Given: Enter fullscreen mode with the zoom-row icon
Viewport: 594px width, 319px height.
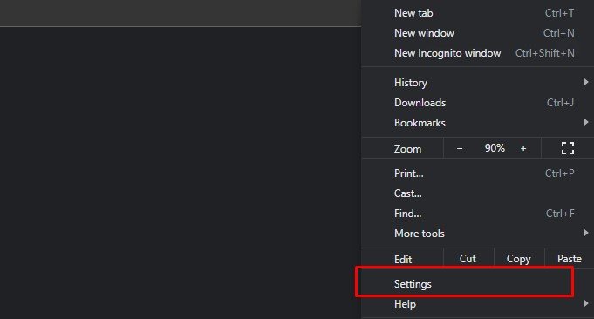Looking at the screenshot, I should tap(568, 148).
